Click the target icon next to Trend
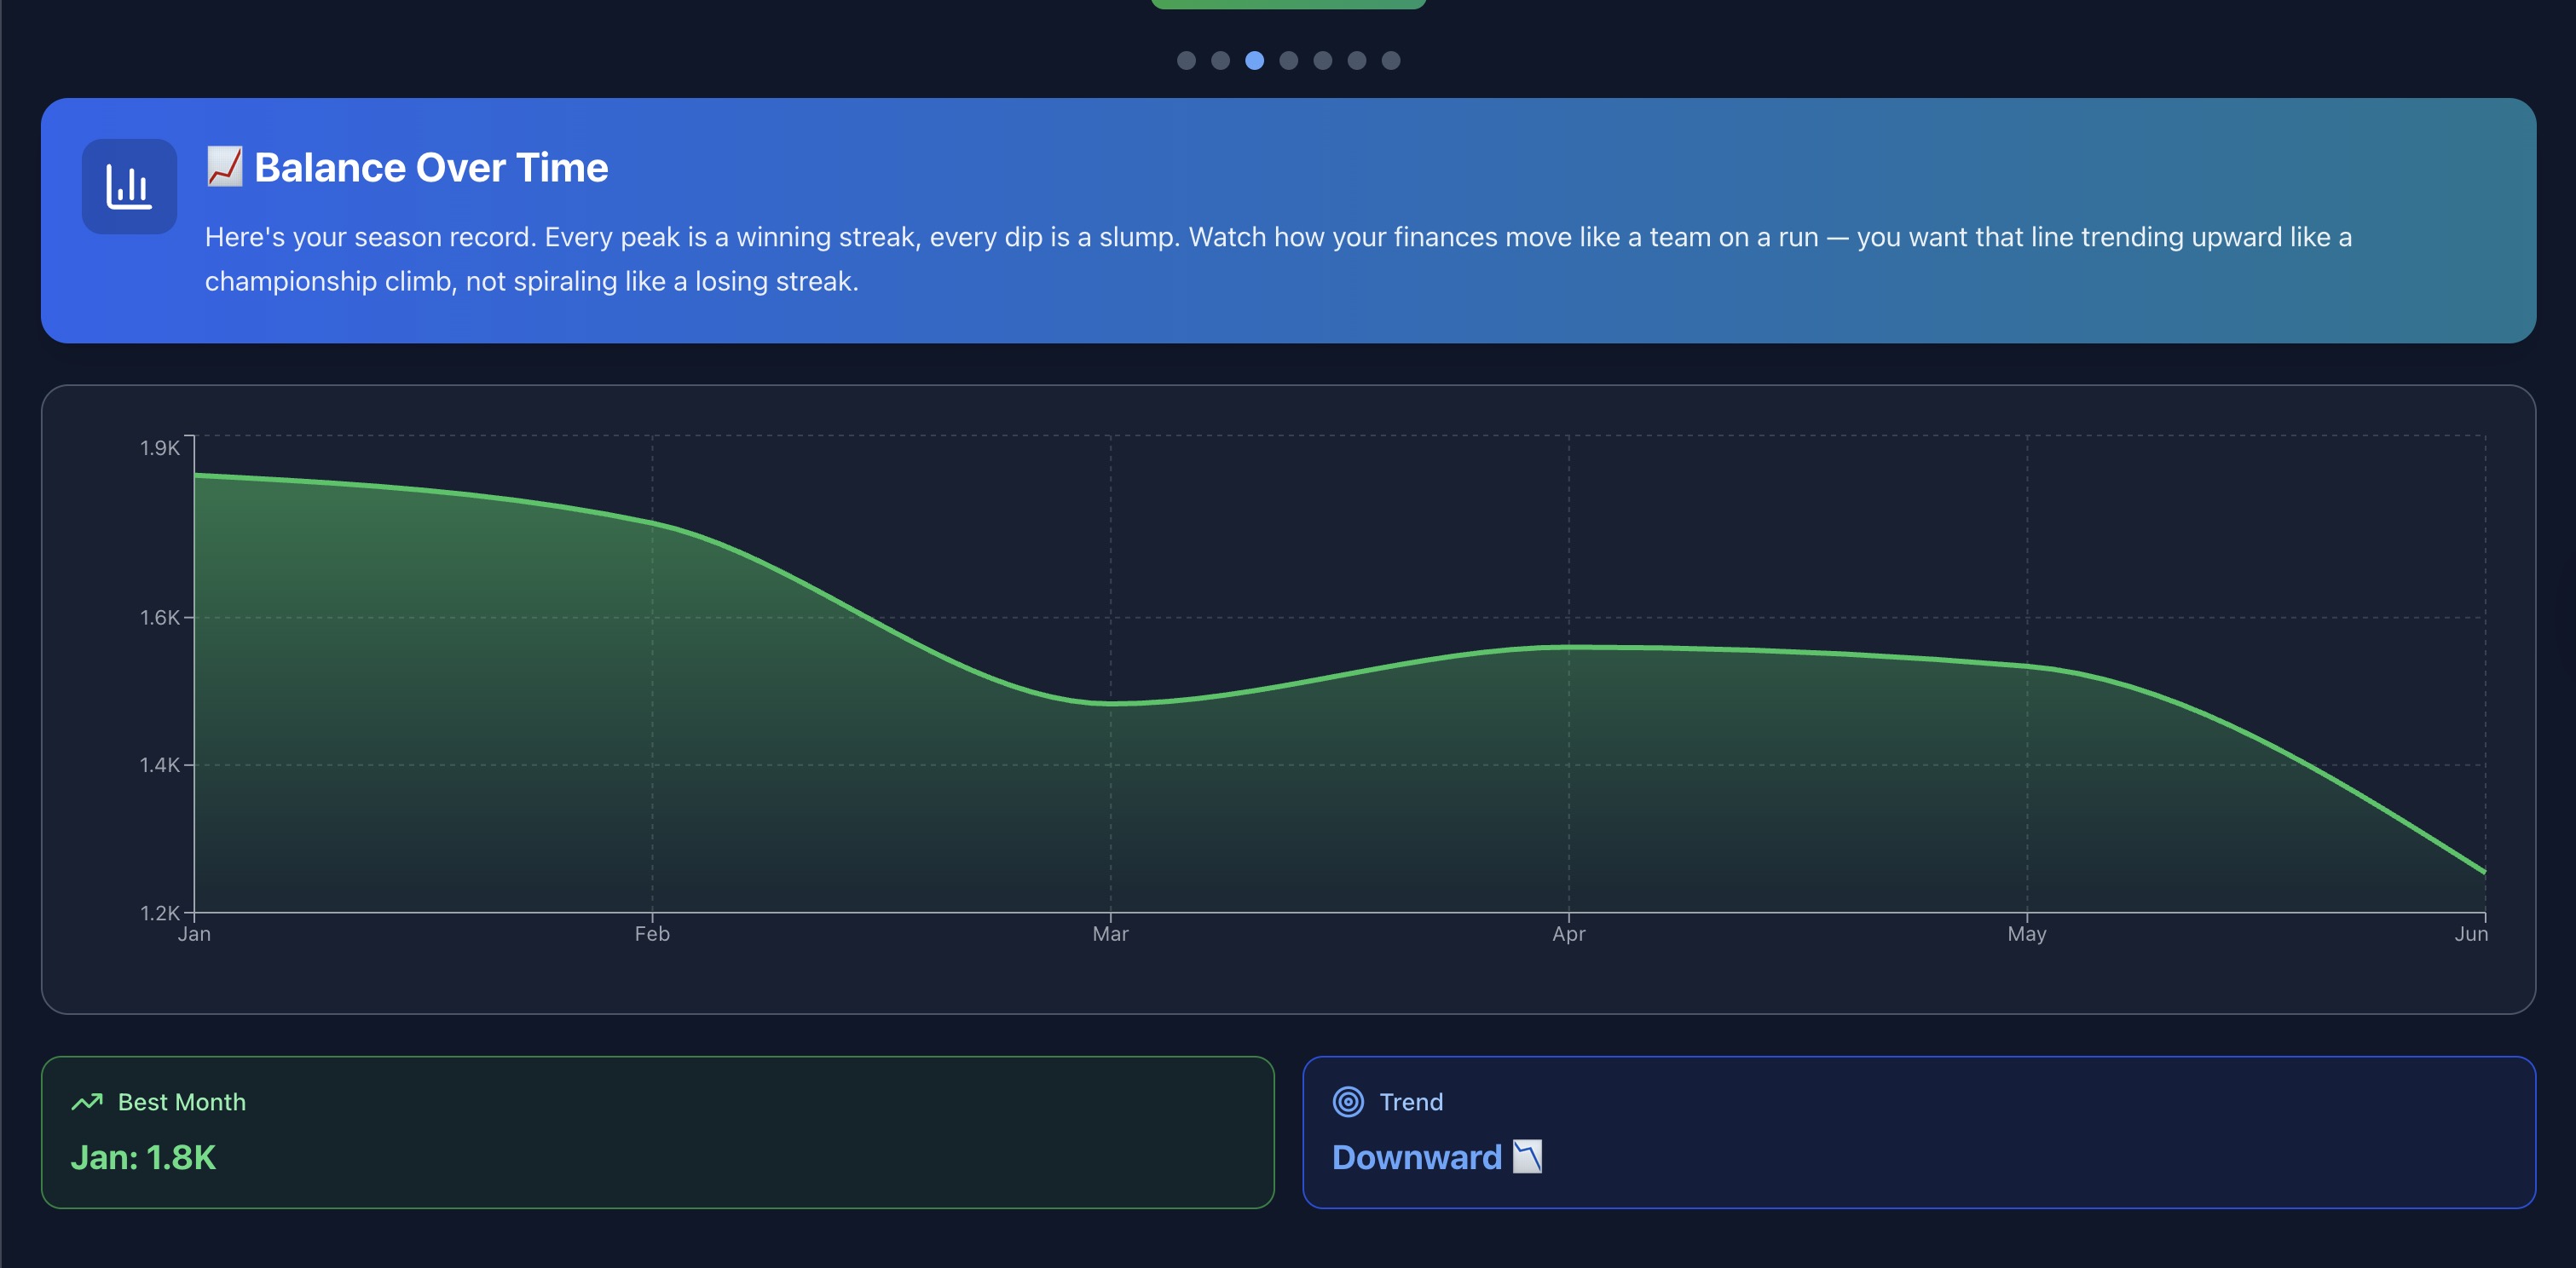This screenshot has height=1268, width=2576. coord(1348,1101)
